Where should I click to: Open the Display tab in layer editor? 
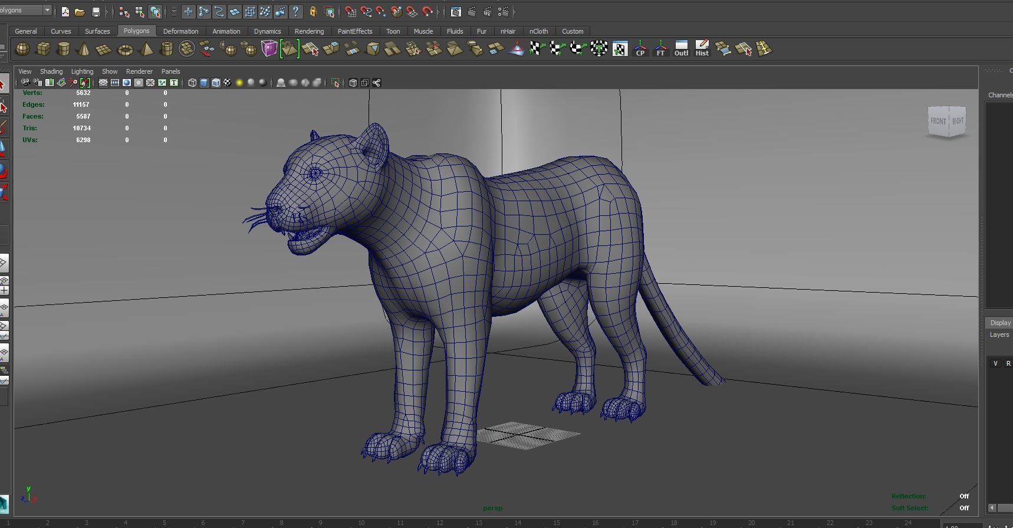[x=1000, y=323]
